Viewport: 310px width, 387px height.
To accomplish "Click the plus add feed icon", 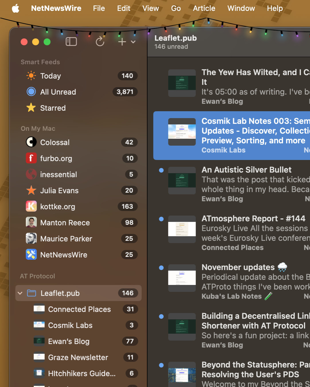I will tap(122, 42).
